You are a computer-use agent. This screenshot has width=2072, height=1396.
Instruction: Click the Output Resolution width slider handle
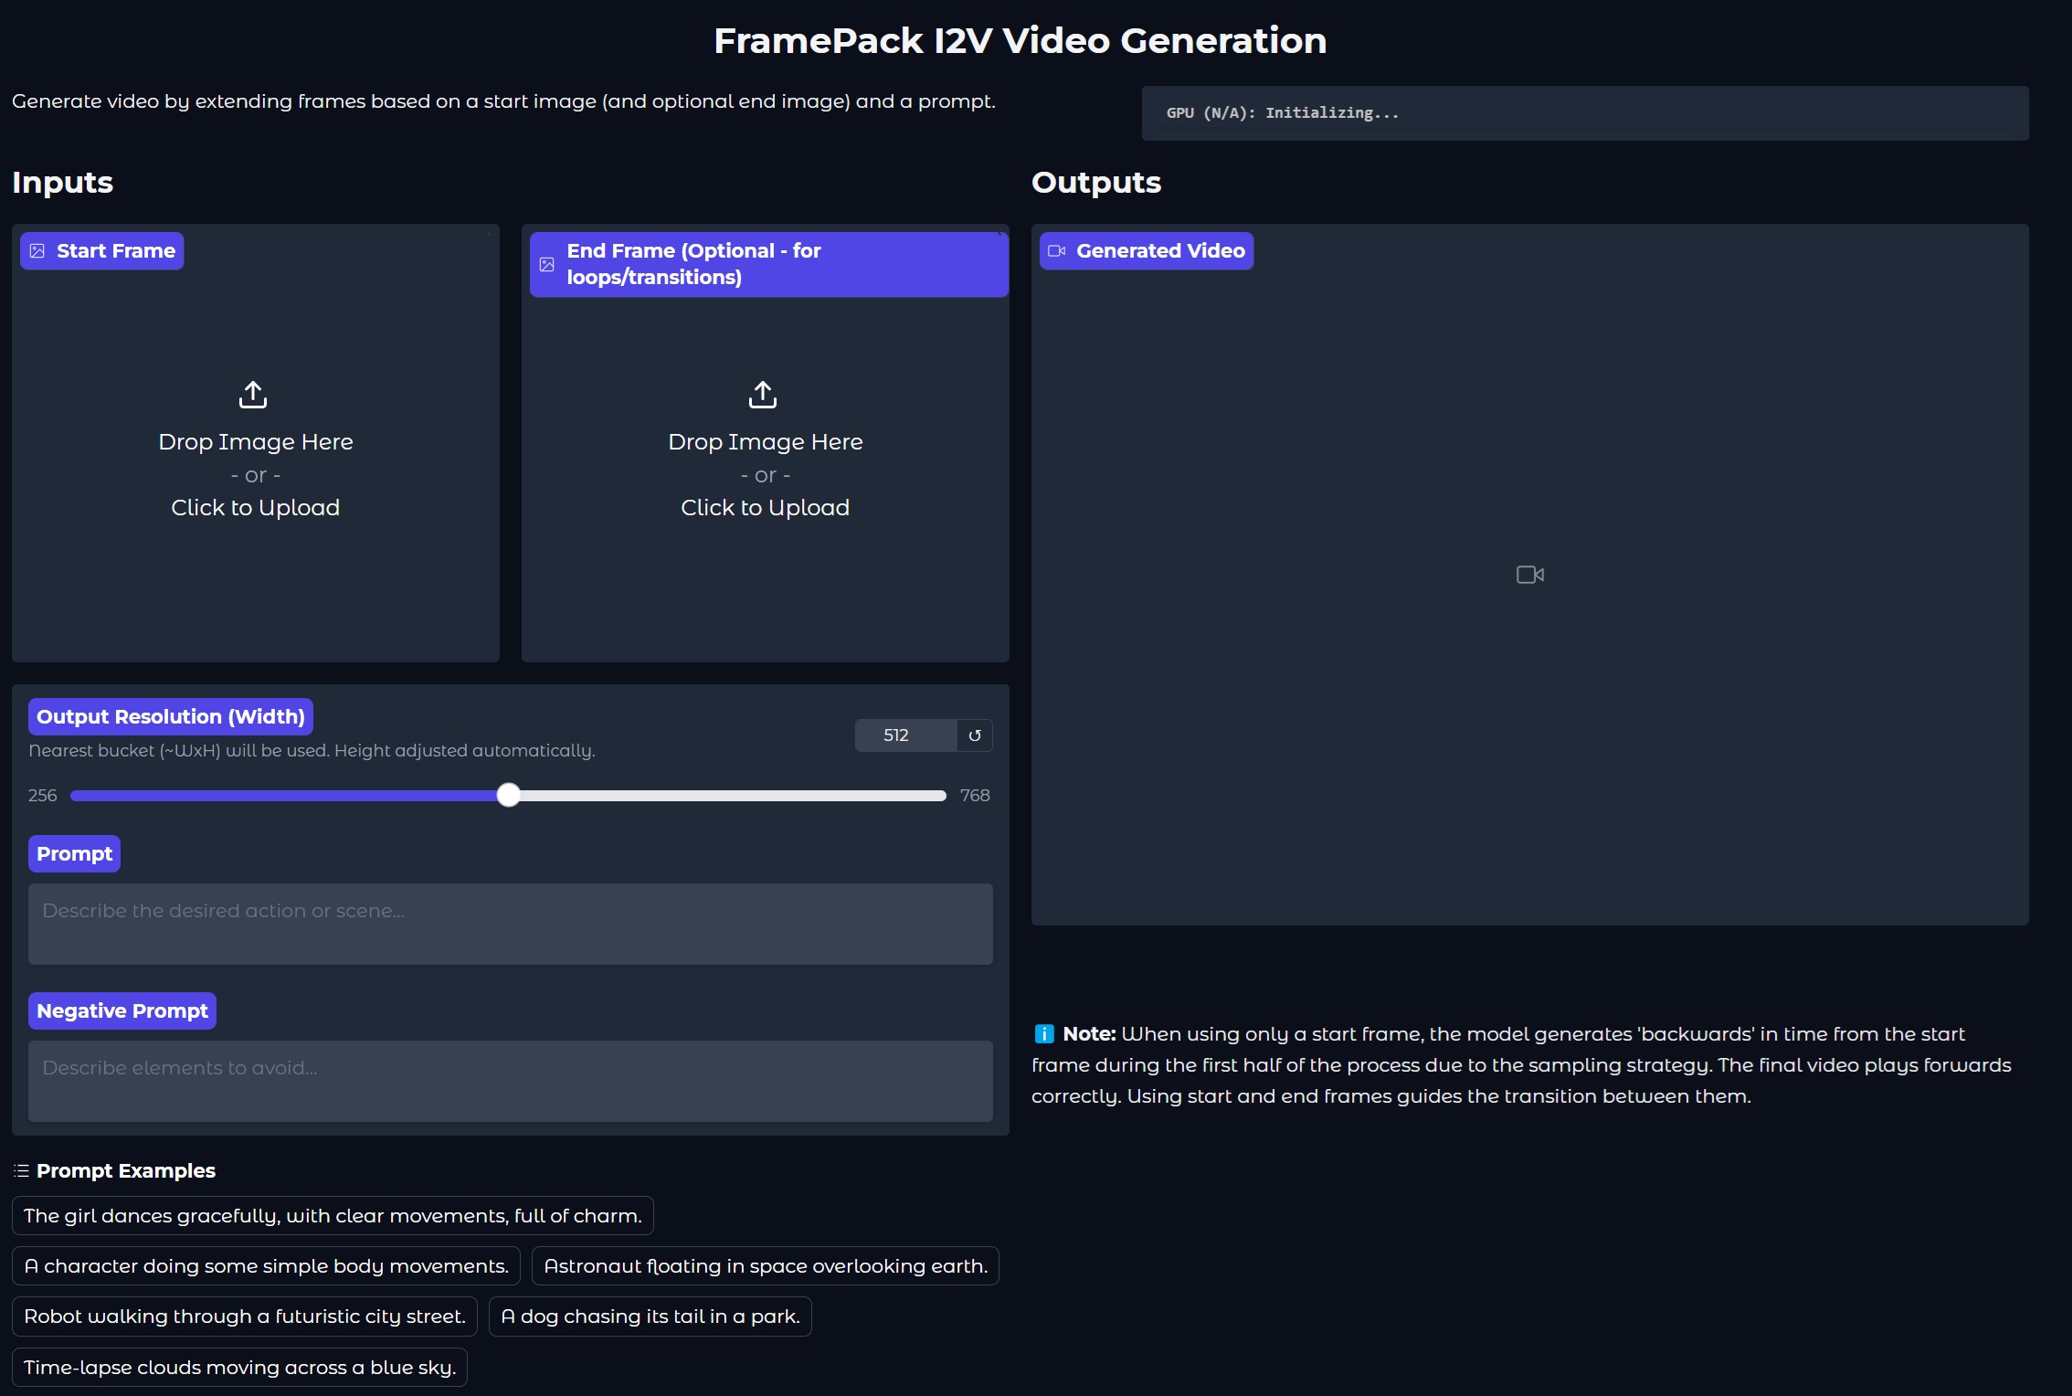509,795
